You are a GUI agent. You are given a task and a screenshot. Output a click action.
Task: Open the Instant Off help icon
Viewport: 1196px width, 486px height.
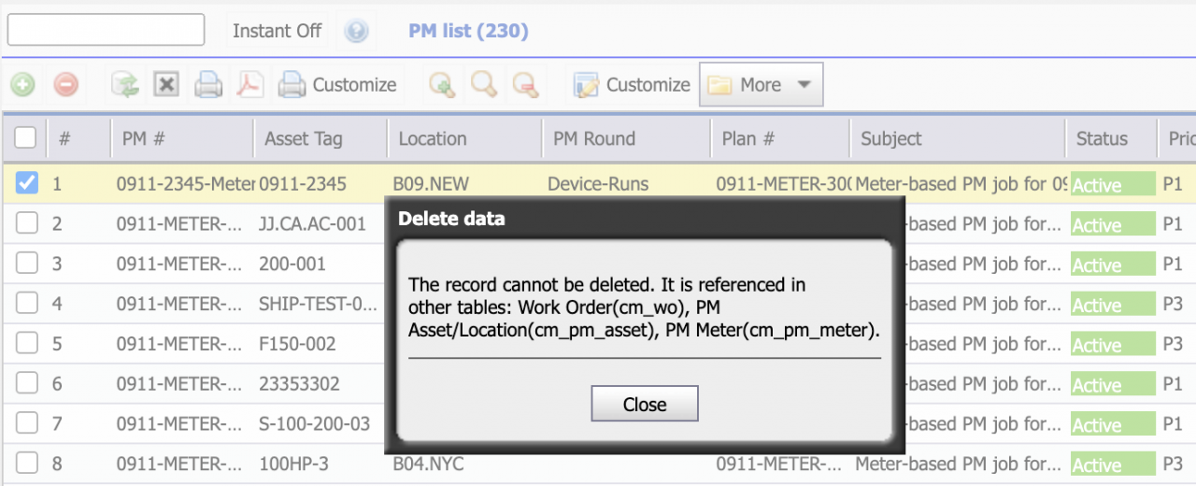[356, 31]
